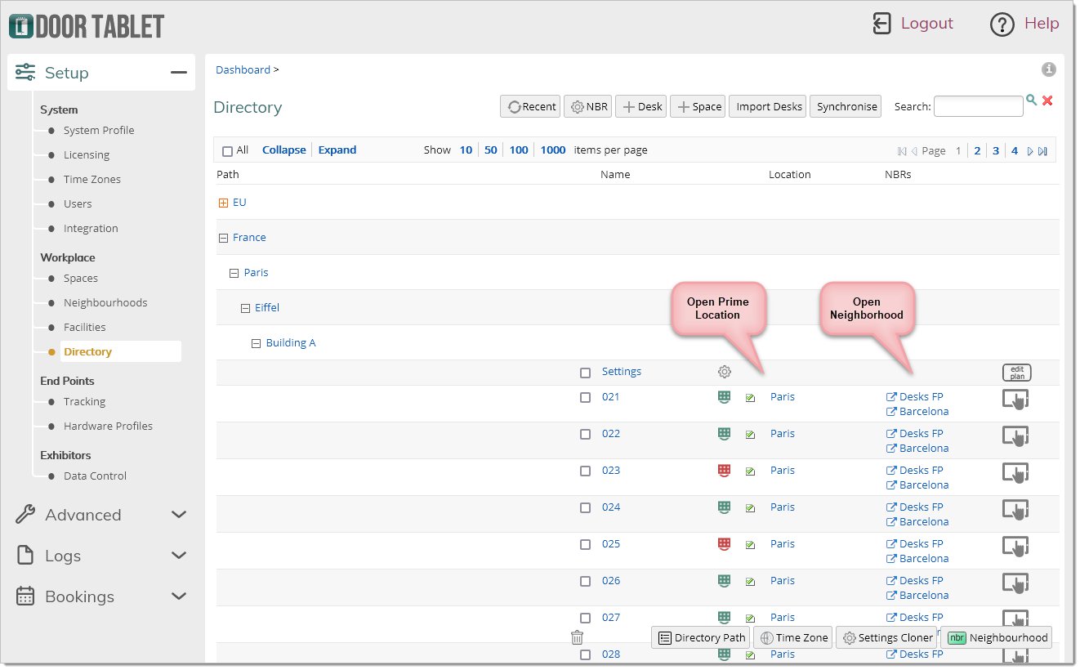Collapse the Building A node
The image size is (1080, 670).
pyautogui.click(x=257, y=344)
